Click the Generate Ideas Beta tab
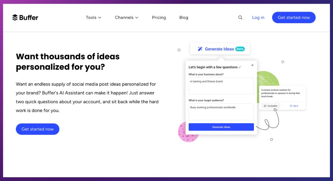 tap(220, 49)
